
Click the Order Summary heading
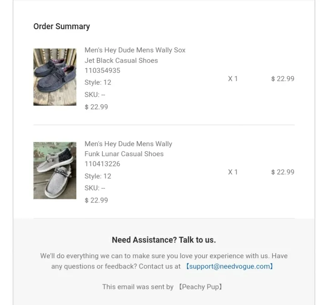(62, 26)
